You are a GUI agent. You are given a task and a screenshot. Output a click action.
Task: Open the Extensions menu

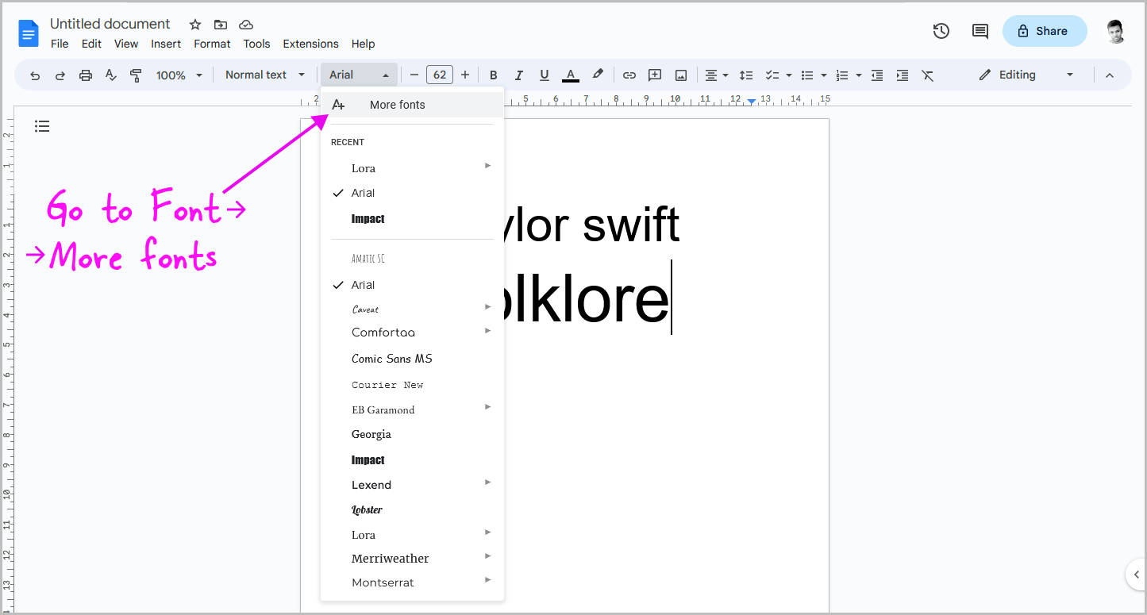tap(310, 44)
